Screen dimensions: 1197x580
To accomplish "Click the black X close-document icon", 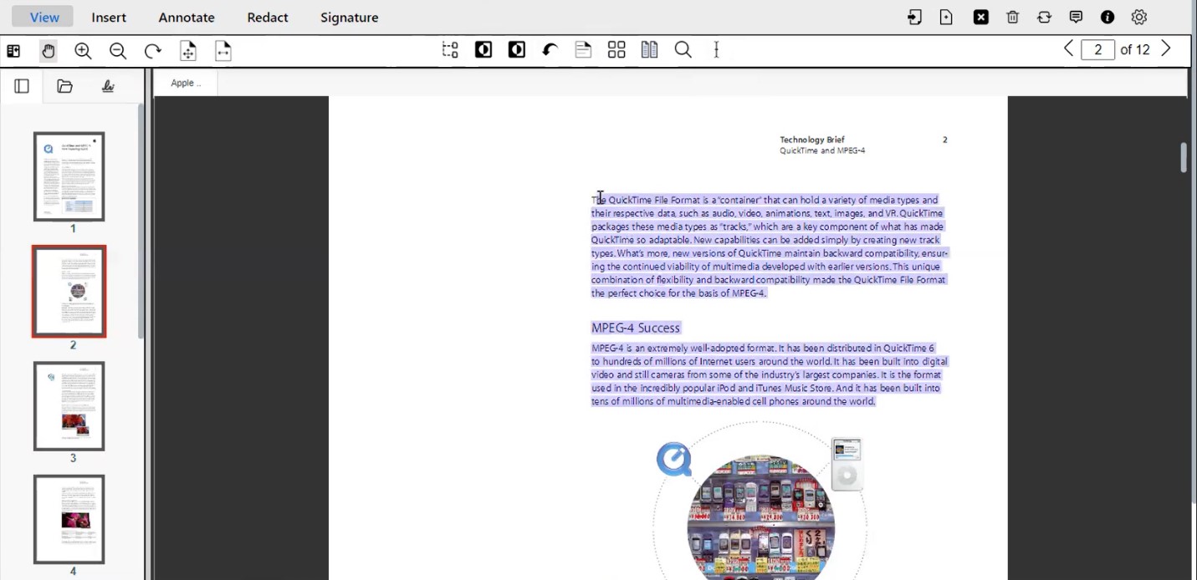I will (981, 18).
